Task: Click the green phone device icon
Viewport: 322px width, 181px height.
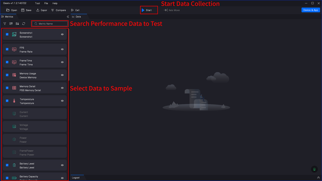Action: pyautogui.click(x=314, y=169)
